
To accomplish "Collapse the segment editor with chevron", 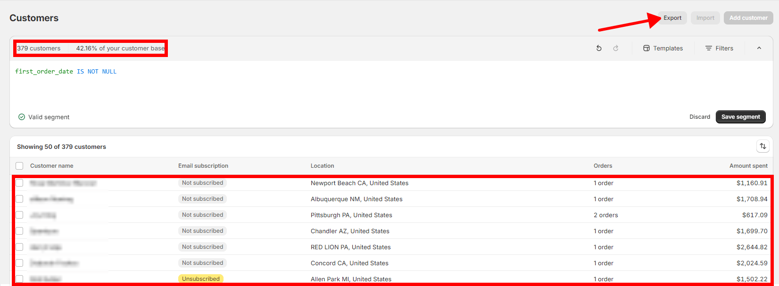I will 759,48.
